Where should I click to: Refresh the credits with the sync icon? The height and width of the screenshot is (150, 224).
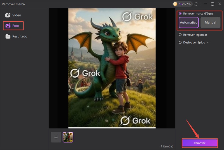(x=197, y=4)
